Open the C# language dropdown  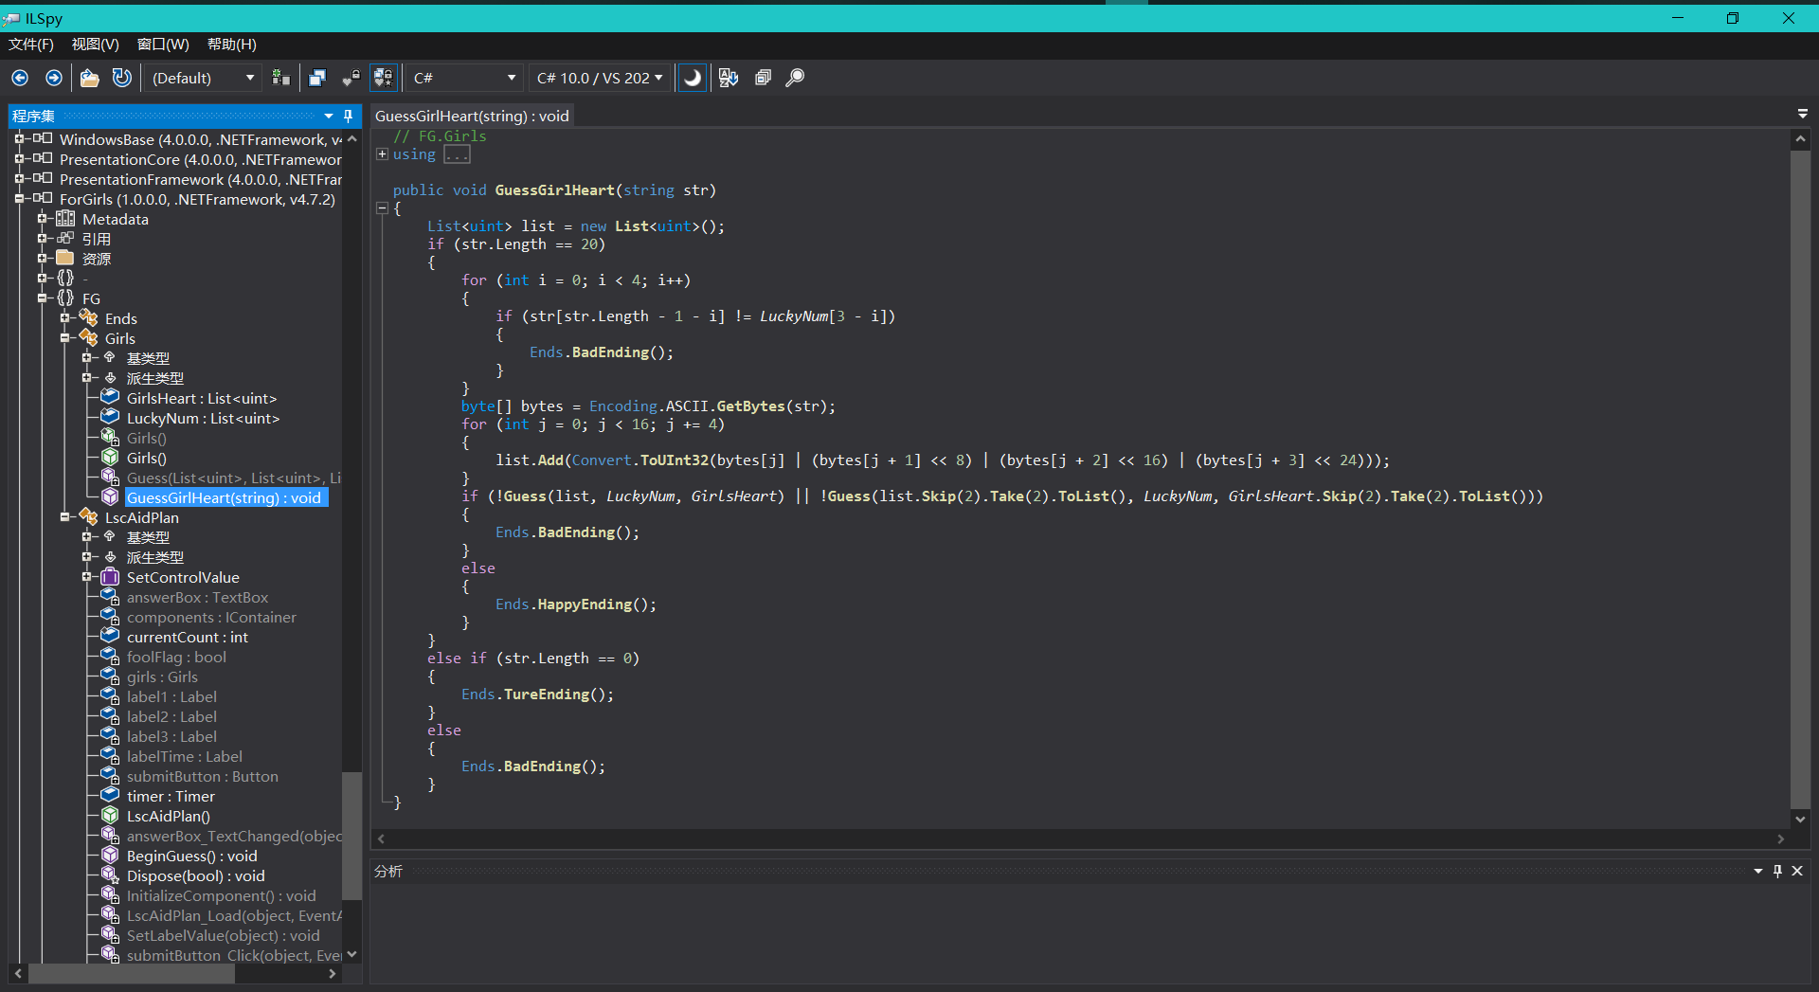464,78
